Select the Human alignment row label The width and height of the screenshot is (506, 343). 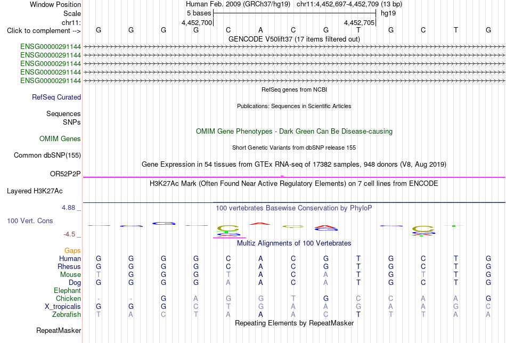coord(70,258)
